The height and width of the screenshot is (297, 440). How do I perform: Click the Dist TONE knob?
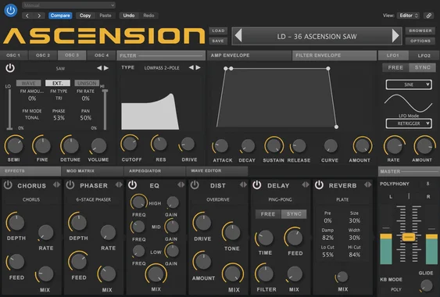(232, 232)
